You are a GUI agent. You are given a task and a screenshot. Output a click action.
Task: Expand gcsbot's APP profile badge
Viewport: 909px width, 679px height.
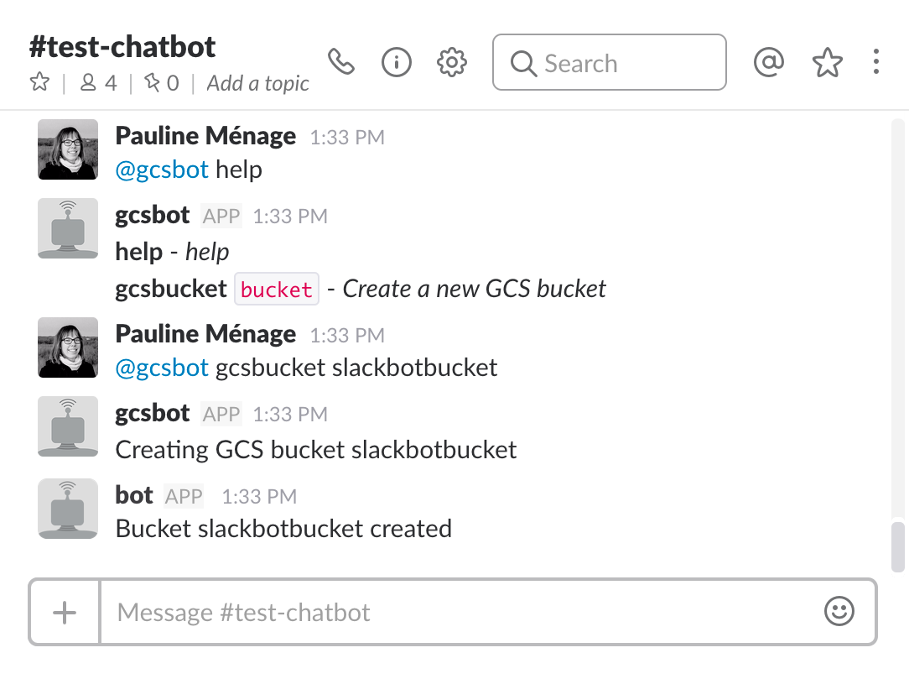[221, 216]
